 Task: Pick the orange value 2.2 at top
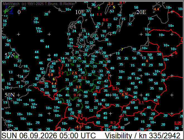click(x=111, y=4)
